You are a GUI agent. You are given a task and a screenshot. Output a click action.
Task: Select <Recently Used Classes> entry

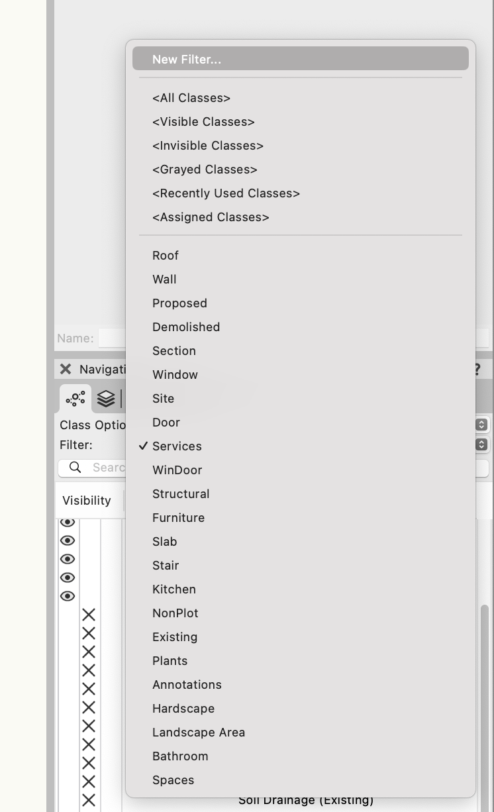226,193
